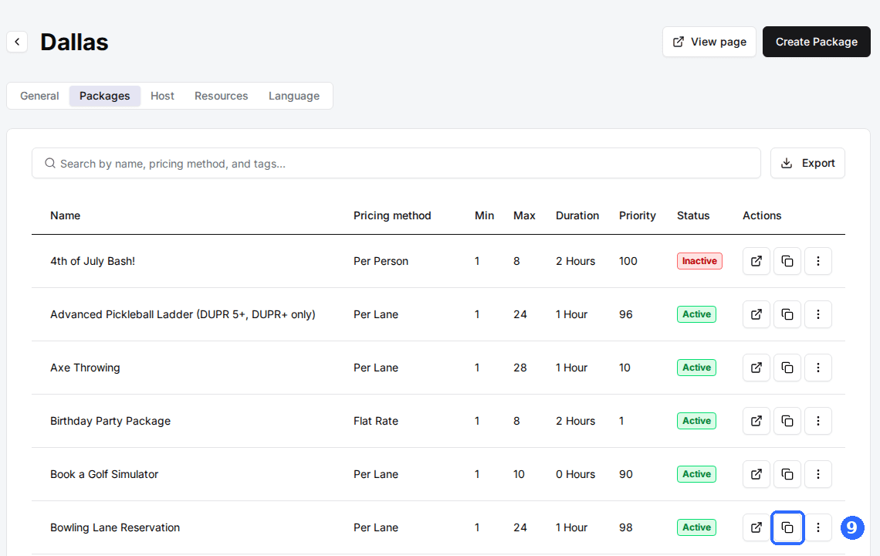Select the Book a Golf Simulator name

(x=104, y=475)
